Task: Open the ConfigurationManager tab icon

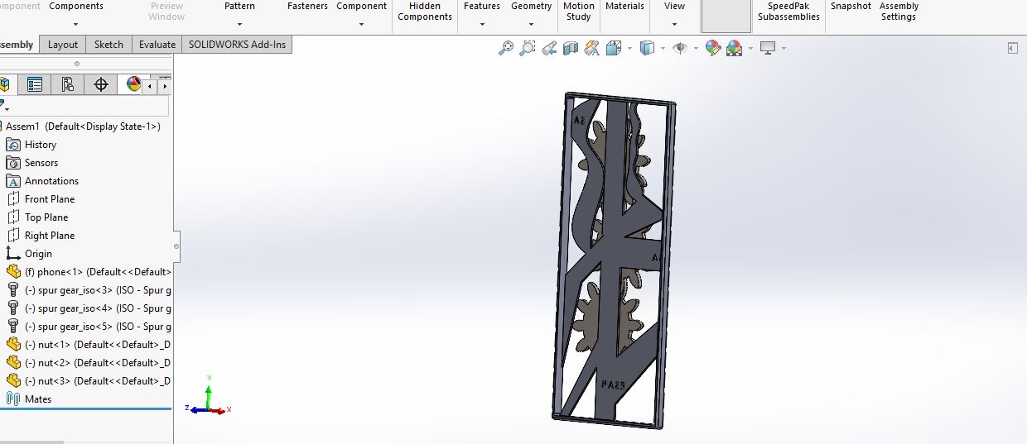Action: point(68,84)
